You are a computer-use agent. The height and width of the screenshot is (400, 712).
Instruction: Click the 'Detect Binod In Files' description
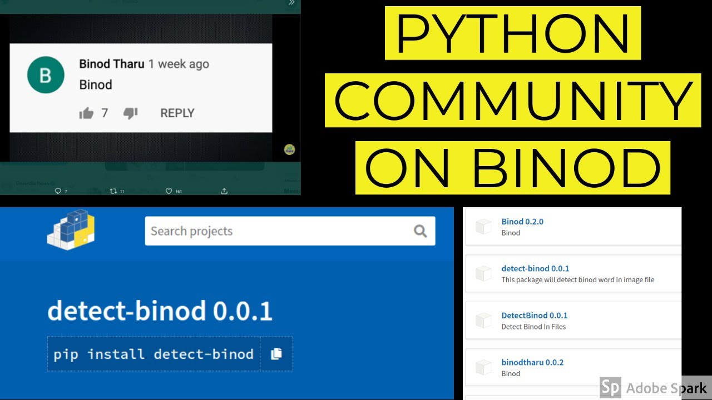pos(533,327)
